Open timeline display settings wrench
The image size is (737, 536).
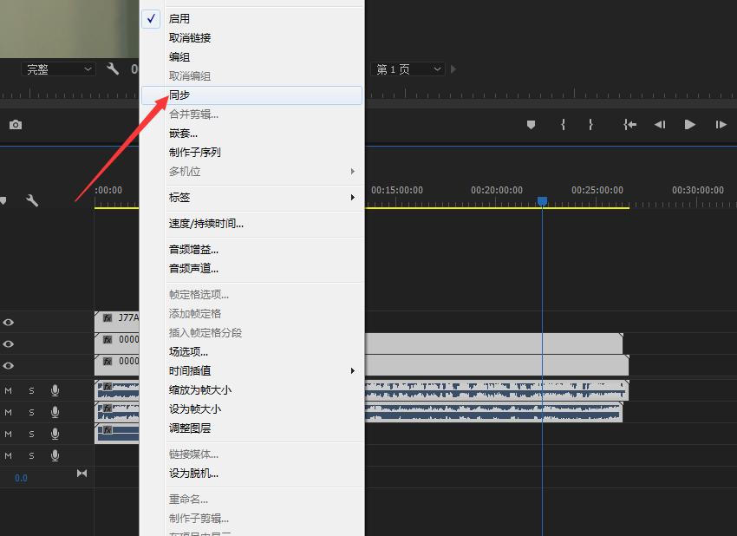[x=32, y=200]
